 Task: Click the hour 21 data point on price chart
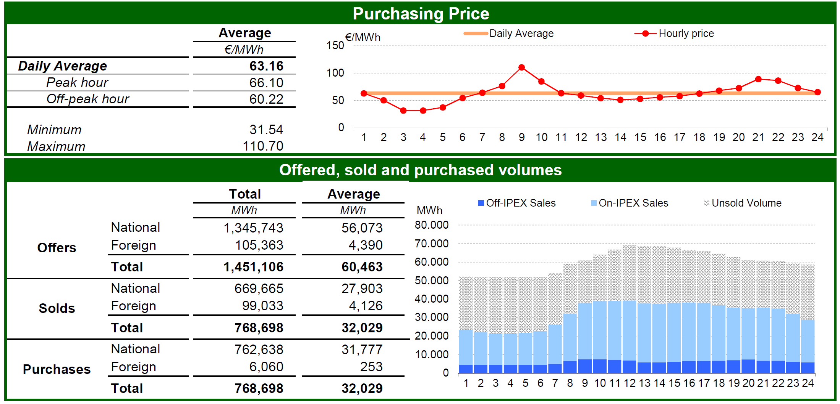(x=758, y=79)
